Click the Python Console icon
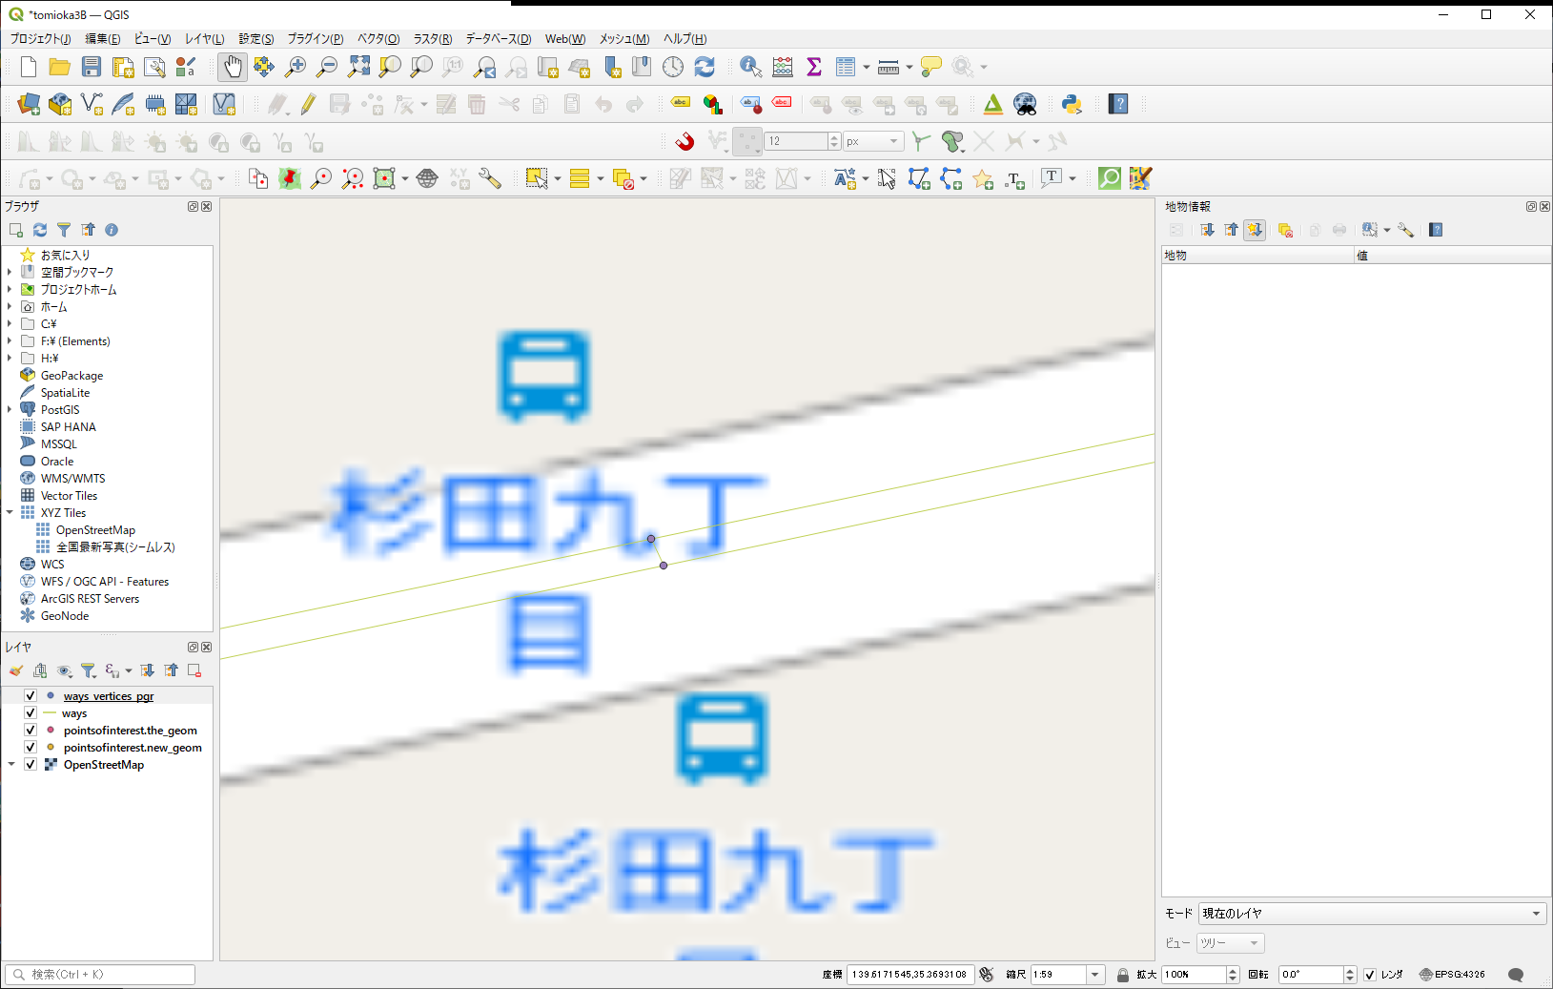Screen dimensions: 1553x989 coord(1072,104)
